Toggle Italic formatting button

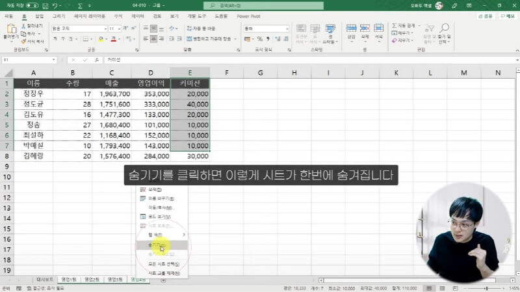coord(62,39)
